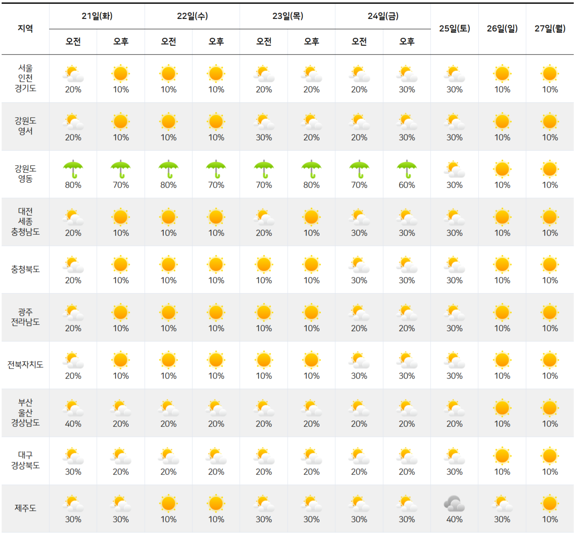The width and height of the screenshot is (576, 535).
Task: Click the 30% value for 제주도 on 26일(일)
Action: (502, 519)
